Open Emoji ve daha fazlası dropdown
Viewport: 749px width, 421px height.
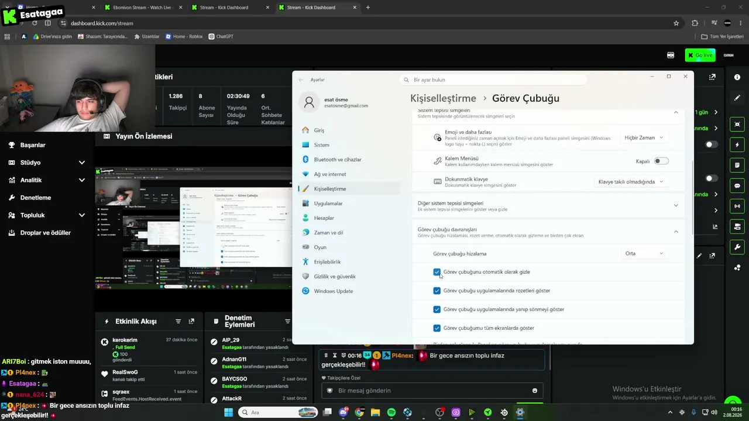point(644,137)
